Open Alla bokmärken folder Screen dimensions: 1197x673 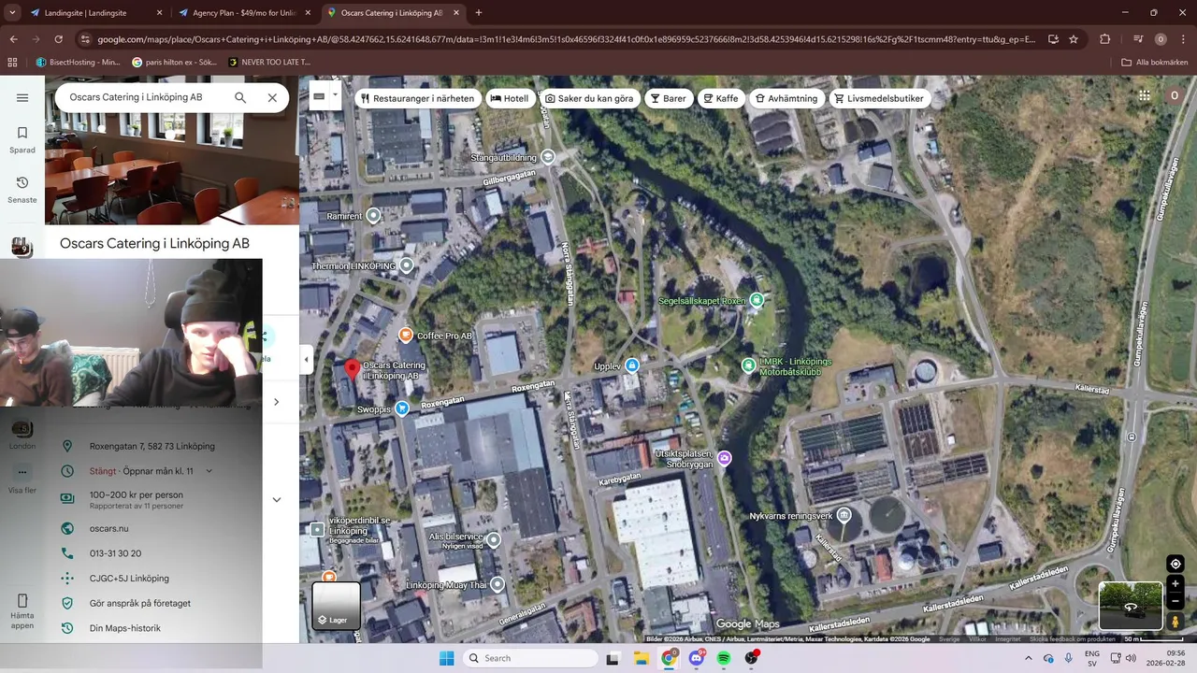1155,63
